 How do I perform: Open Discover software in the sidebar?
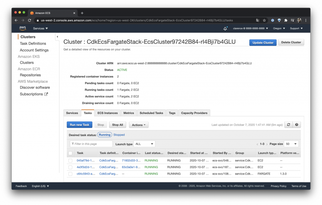(x=35, y=87)
